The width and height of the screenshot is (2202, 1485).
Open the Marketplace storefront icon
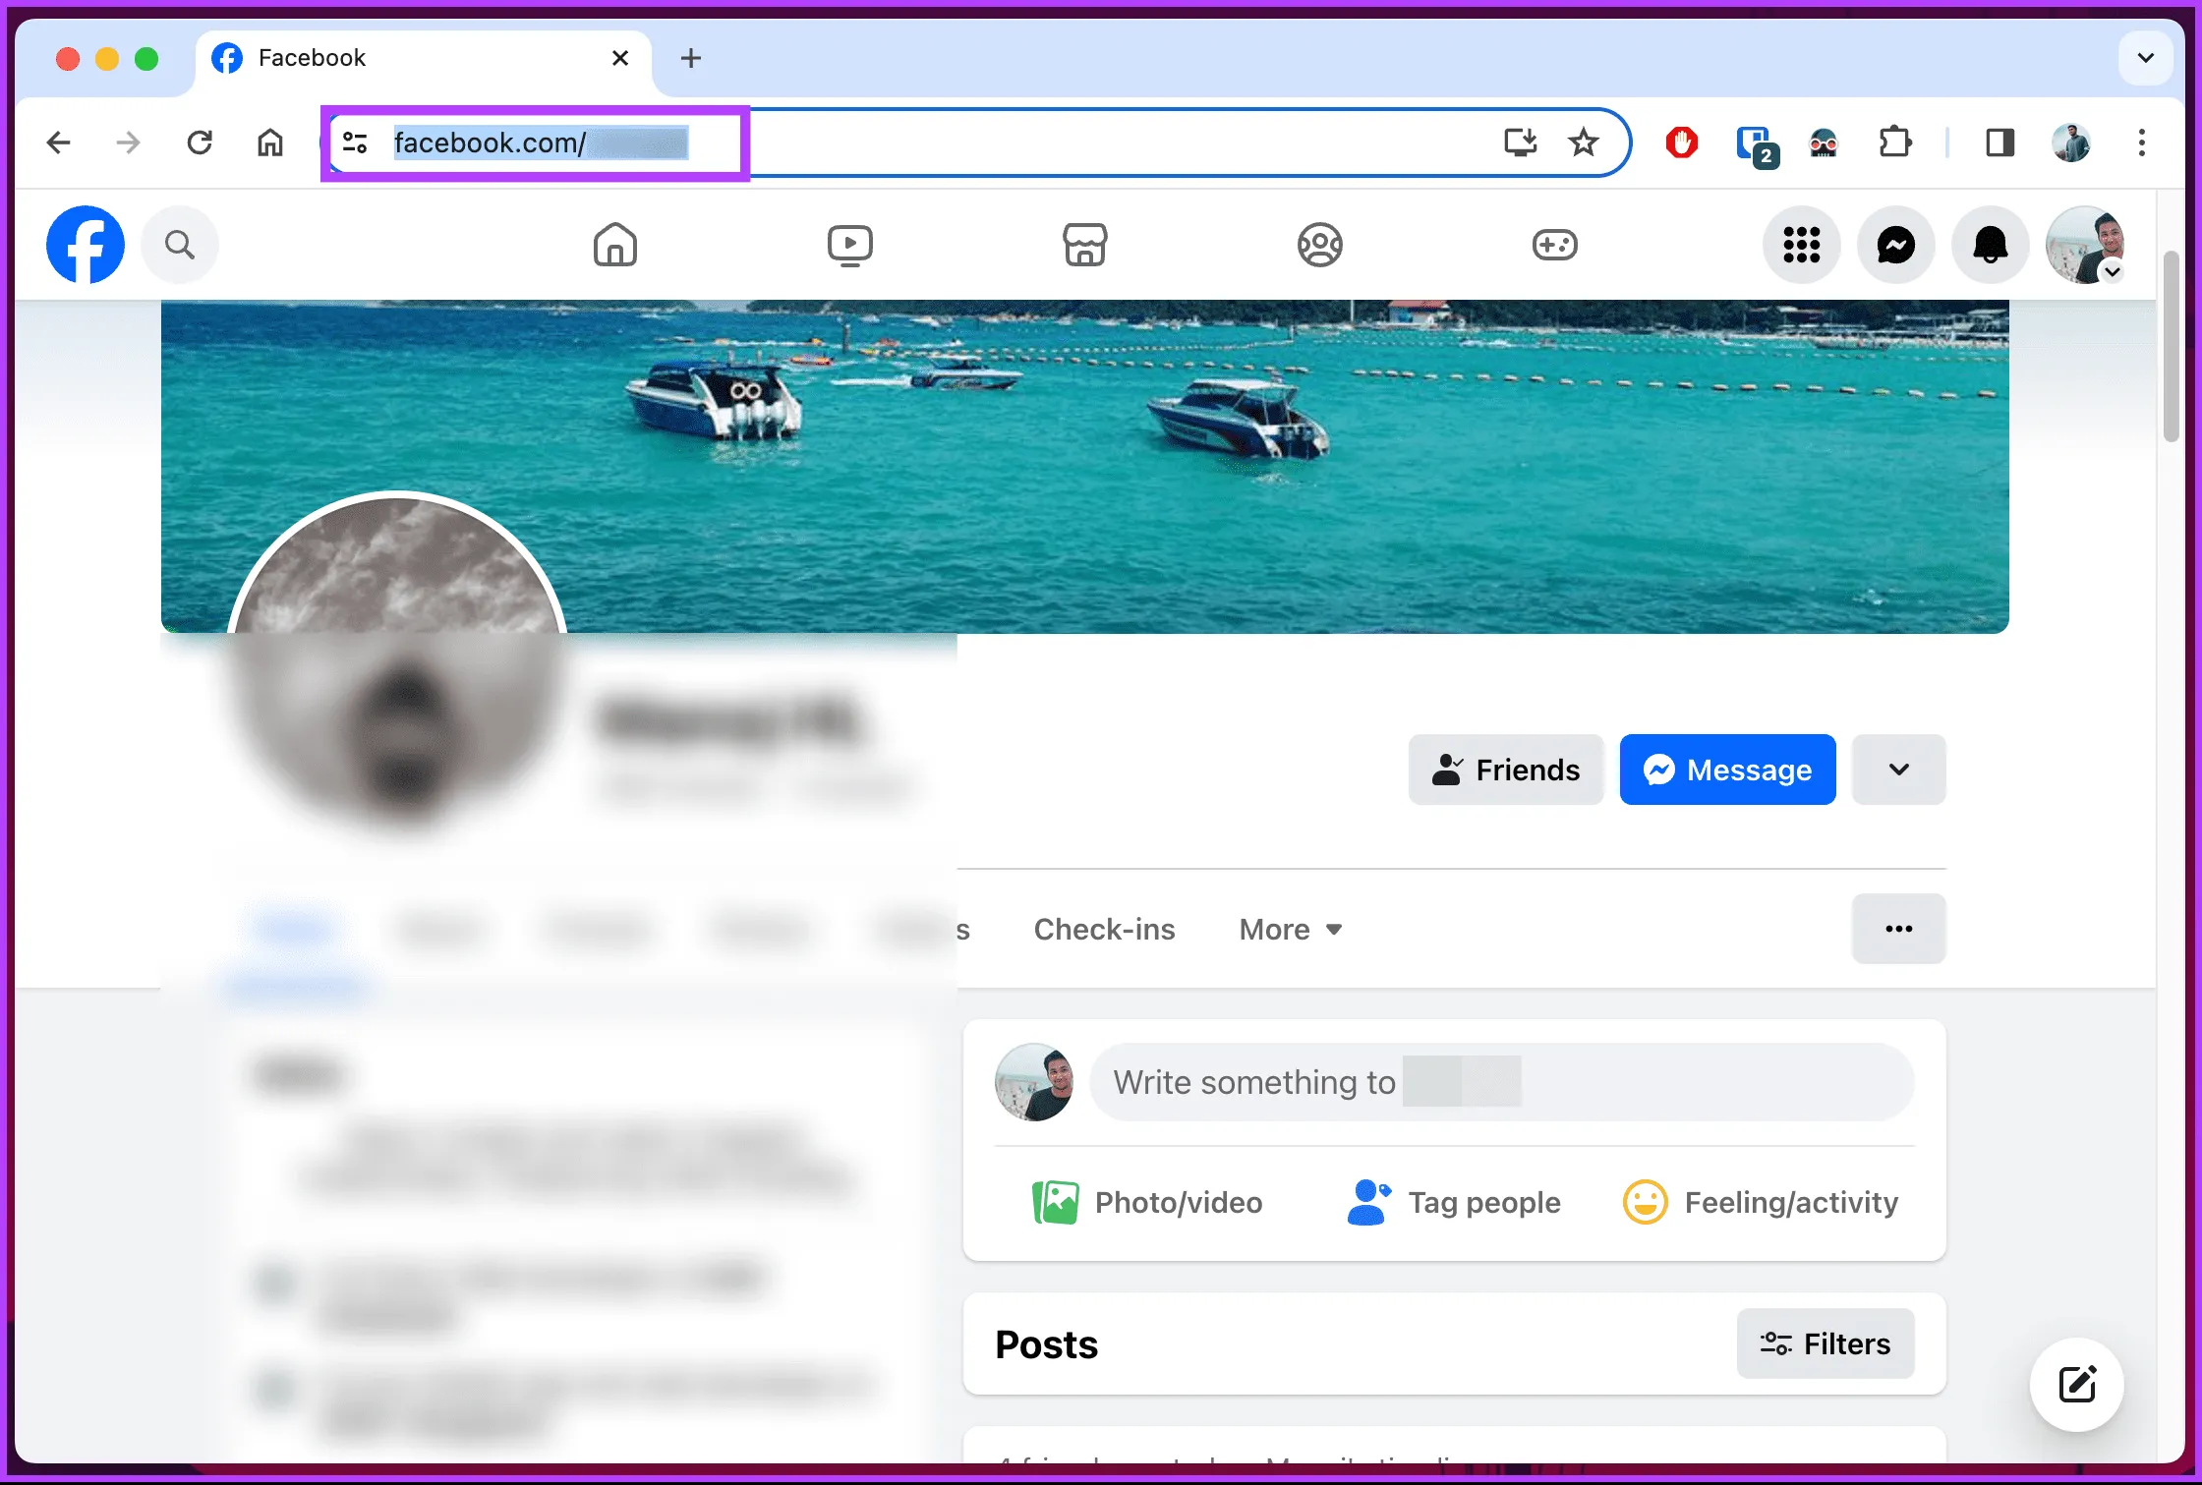click(1084, 245)
